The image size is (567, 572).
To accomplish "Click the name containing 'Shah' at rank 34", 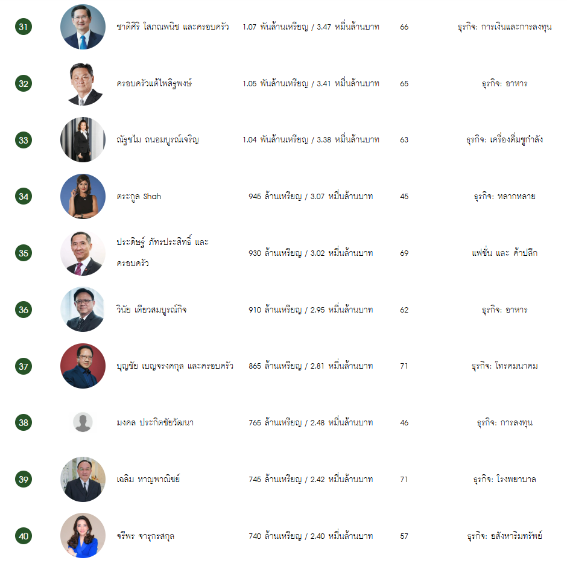I will pos(139,197).
